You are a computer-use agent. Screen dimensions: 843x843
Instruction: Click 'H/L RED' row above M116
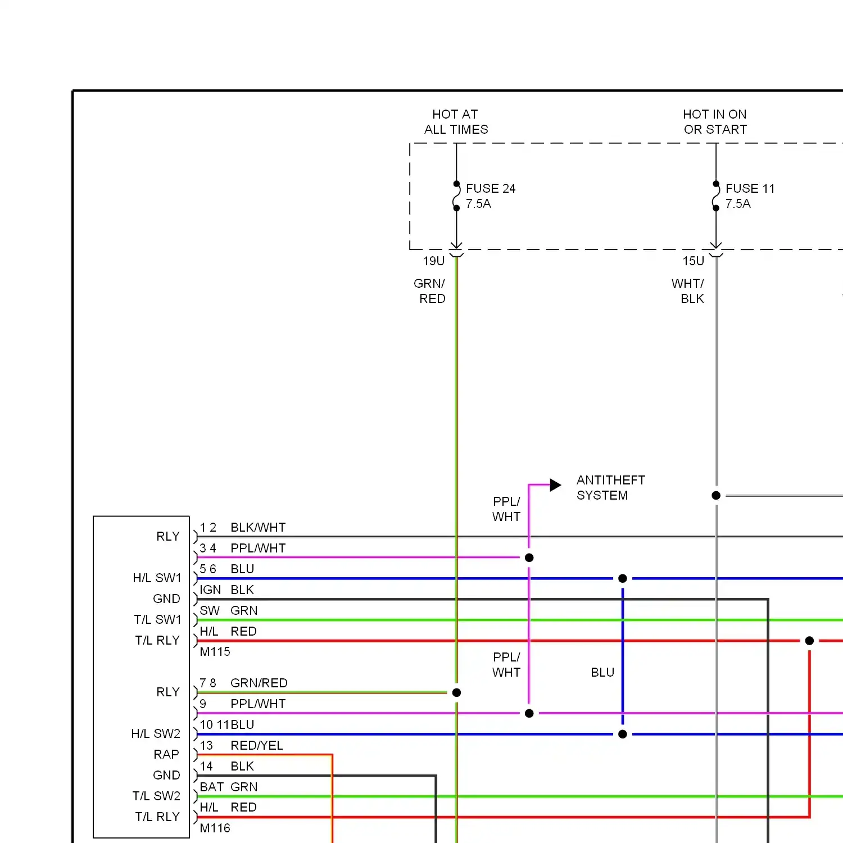coord(228,808)
